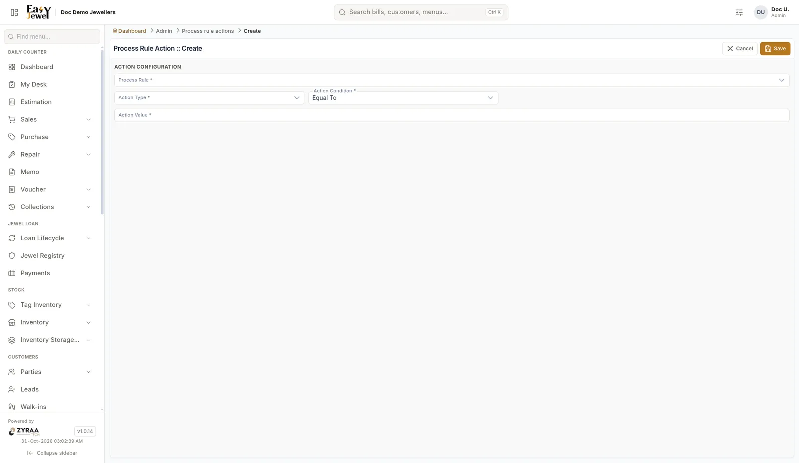799x463 pixels.
Task: Click the Loan Lifecycle refresh icon
Action: click(x=12, y=238)
